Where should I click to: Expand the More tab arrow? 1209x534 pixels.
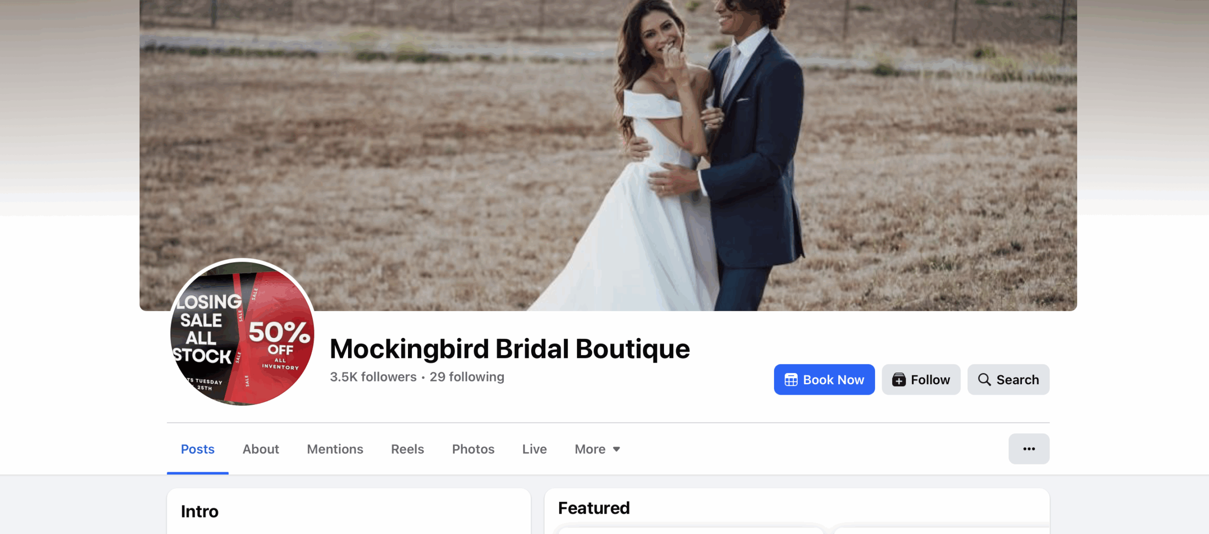(x=616, y=449)
